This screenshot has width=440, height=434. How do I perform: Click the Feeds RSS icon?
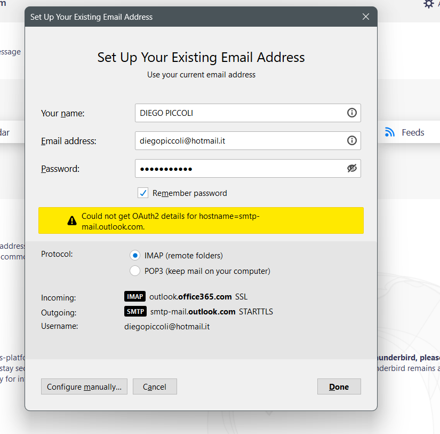(389, 132)
